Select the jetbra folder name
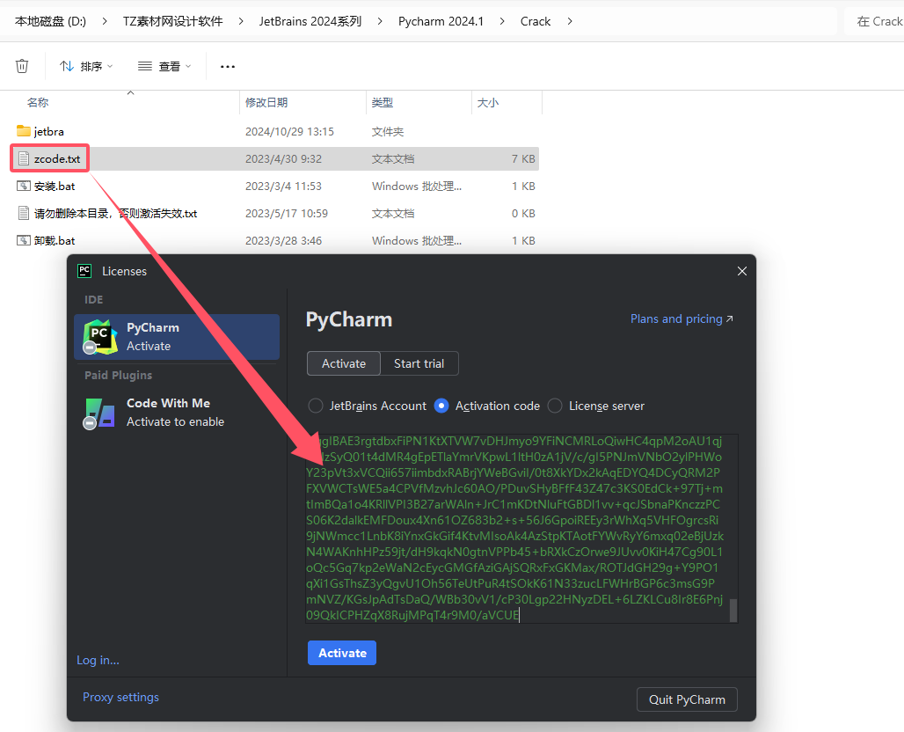Viewport: 904px width, 732px height. 49,131
